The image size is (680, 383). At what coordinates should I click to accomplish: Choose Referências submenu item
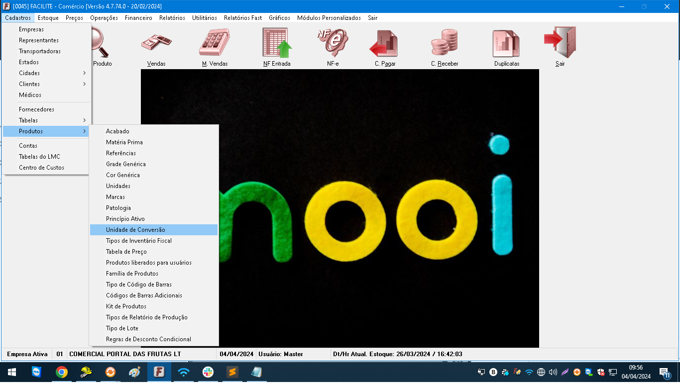(154, 153)
